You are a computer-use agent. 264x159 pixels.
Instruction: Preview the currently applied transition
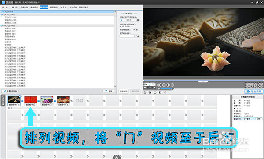138,20
